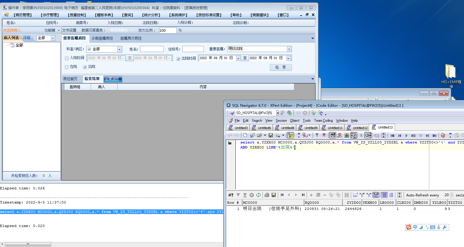Collapse the 重要医嘱质控 panel arrow
Image resolution: width=464 pixels, height=247 pixels.
pos(313,38)
